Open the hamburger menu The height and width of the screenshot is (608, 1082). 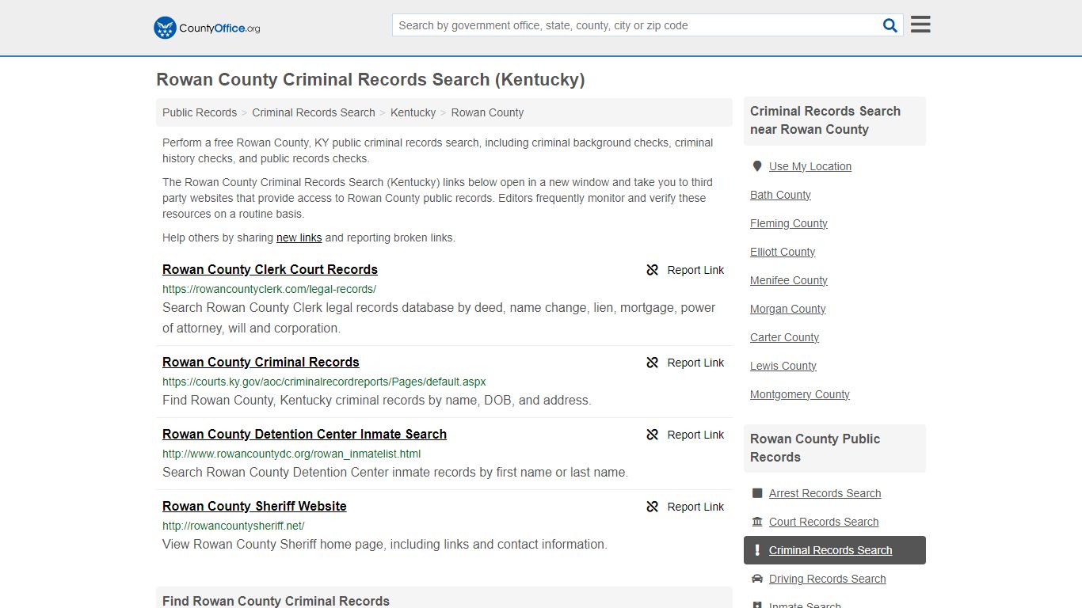920,25
